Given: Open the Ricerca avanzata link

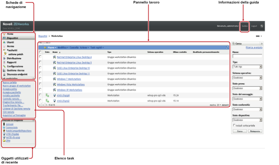Looking at the screenshot, I should point(254,48).
